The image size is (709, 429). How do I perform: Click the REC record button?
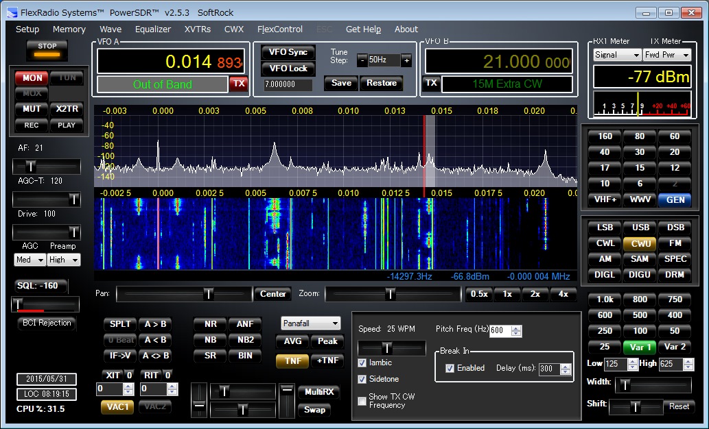(x=32, y=125)
